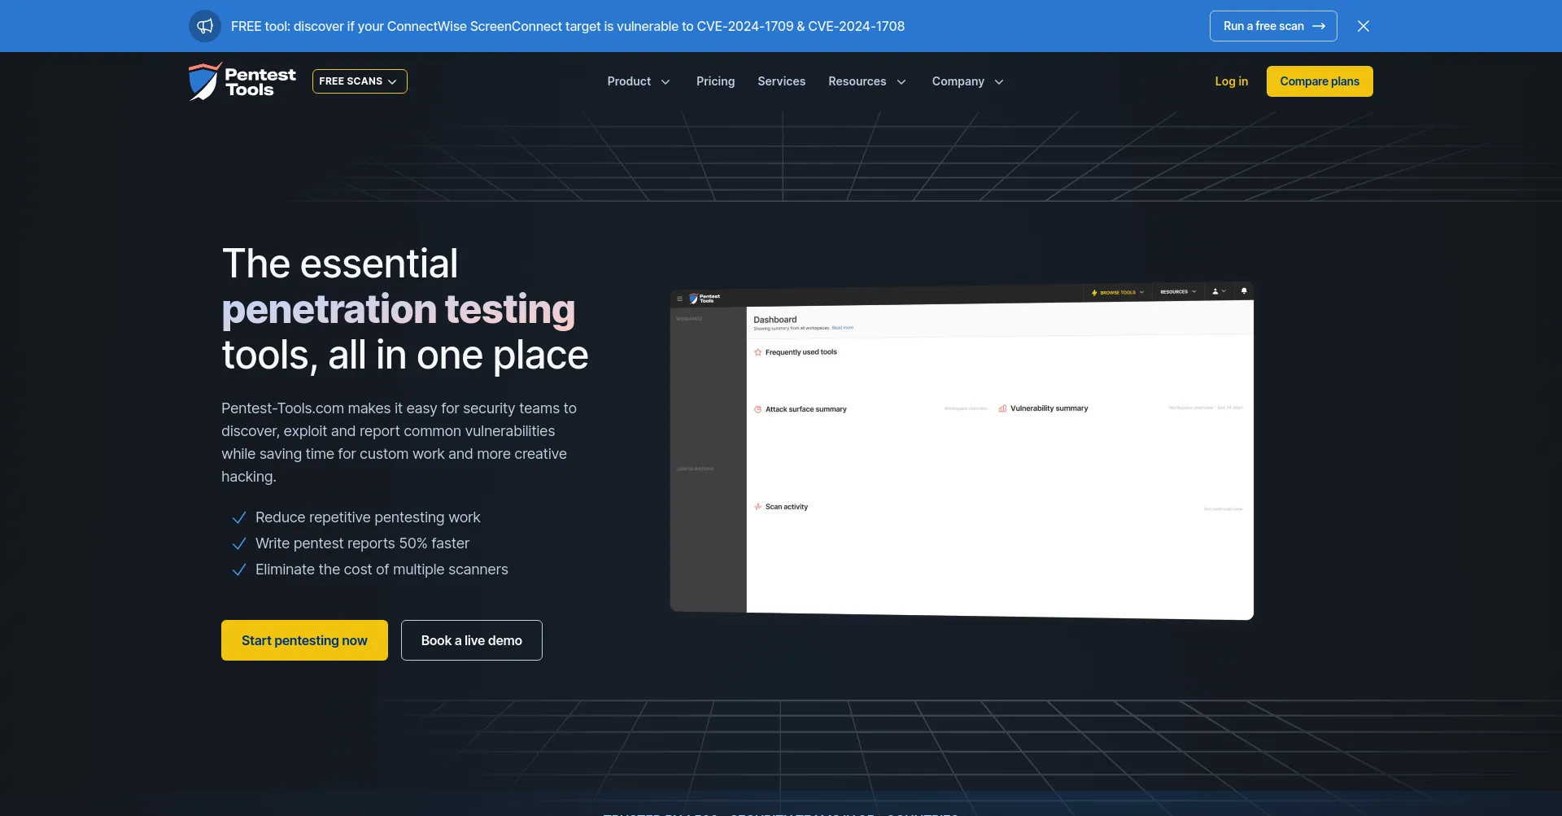The image size is (1562, 816).
Task: Open BROWSE TOOLS dropdown in dashboard preview
Action: [1118, 292]
